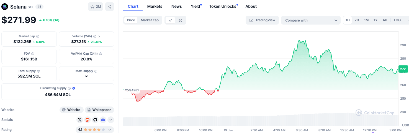Open Max. supply info icon
409x133 pixels.
click(96, 71)
